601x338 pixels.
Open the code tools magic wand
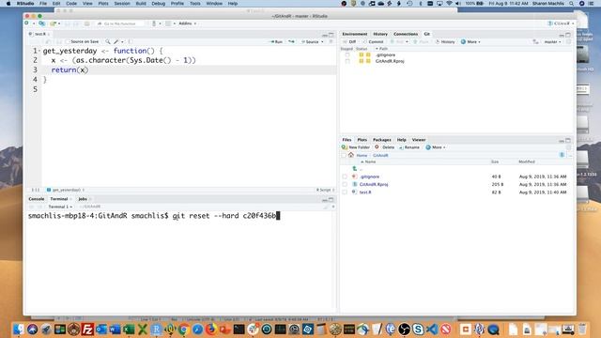tap(116, 41)
